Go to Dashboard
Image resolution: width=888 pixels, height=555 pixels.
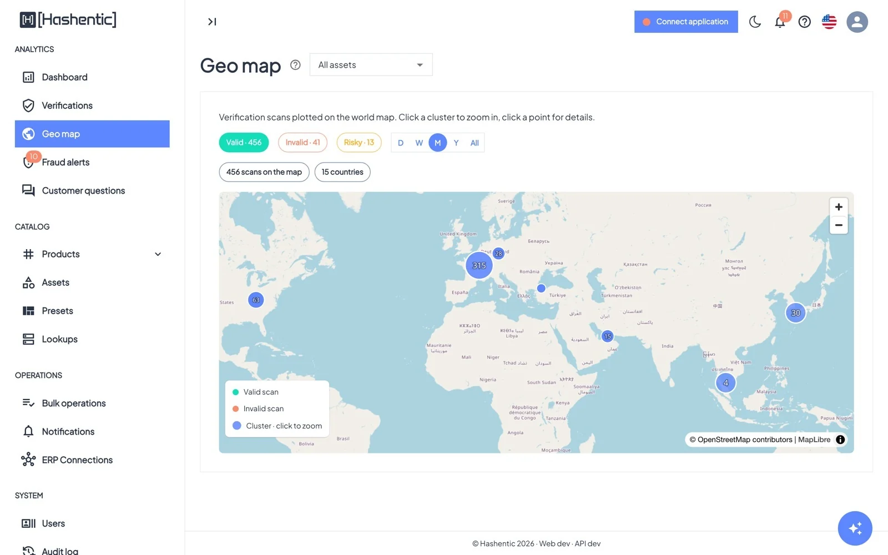coord(92,77)
